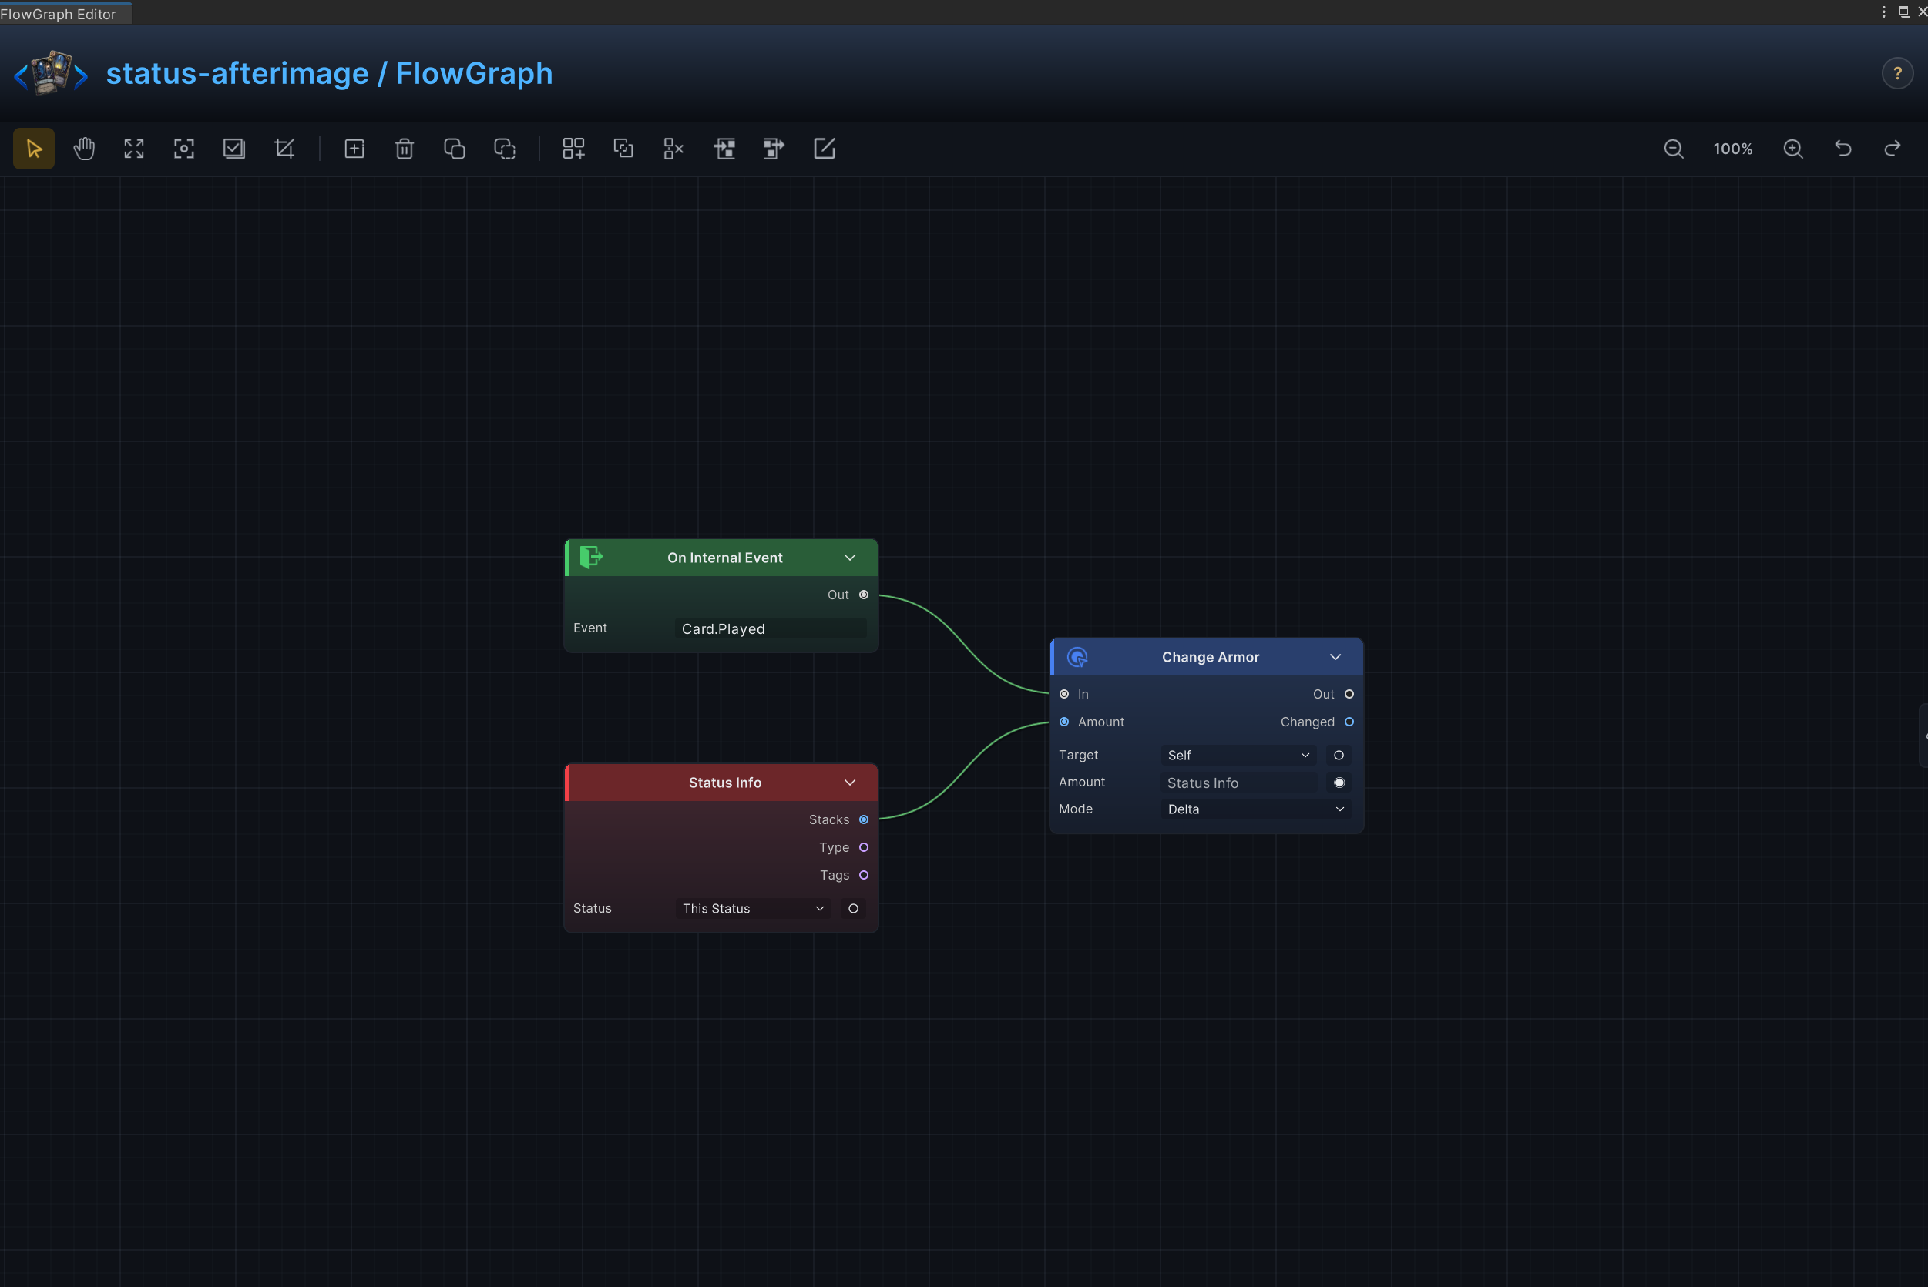
Task: Click the focus on selection icon
Action: tap(184, 149)
